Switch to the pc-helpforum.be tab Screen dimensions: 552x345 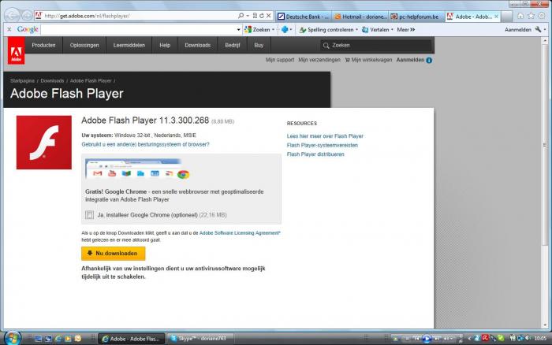point(416,17)
